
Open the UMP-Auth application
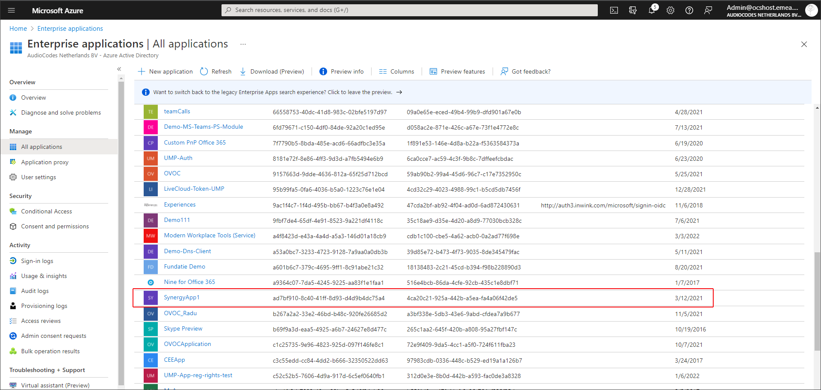click(178, 158)
